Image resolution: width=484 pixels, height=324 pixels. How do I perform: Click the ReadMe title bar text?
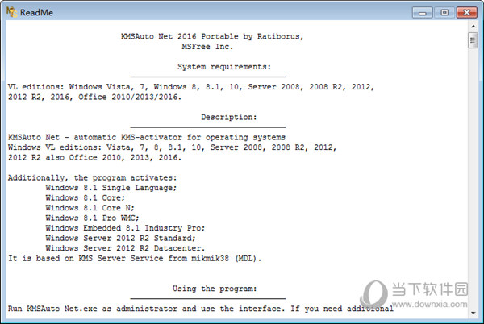point(36,13)
